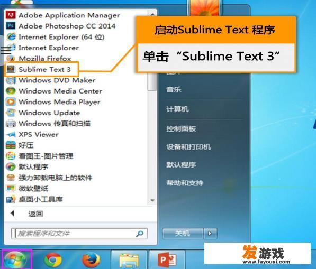The image size is (316, 269).
Task: Open 计算机 in the right pane
Action: (x=177, y=109)
